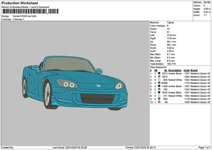Pick the blue swatch in stop 4
The height and width of the screenshot is (150, 212).
pyautogui.click(x=160, y=83)
